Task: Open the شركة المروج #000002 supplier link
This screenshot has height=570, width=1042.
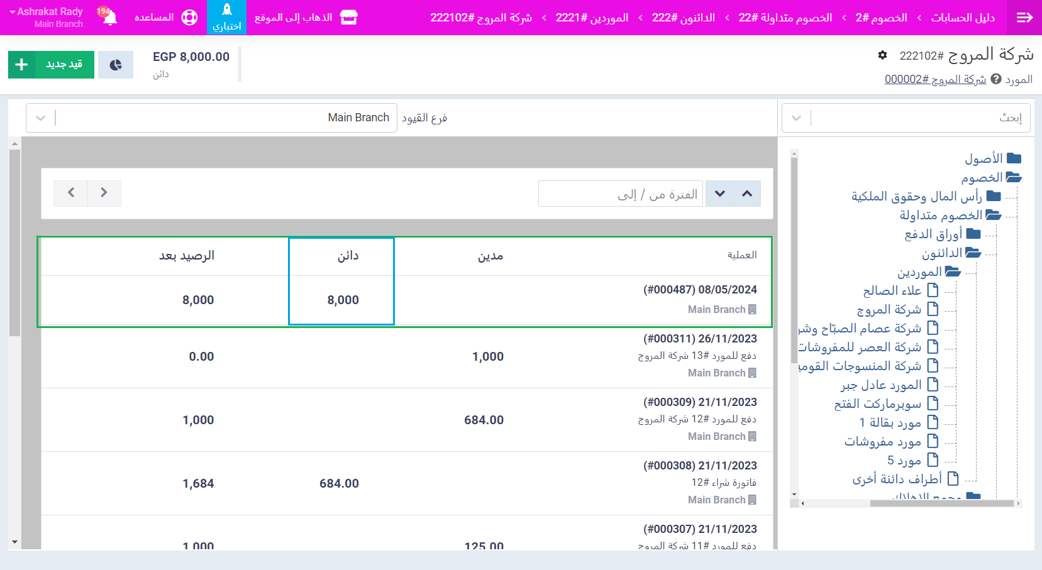Action: (935, 79)
